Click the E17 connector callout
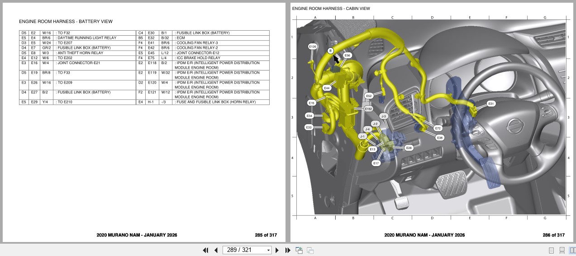576x256 pixels. [376, 163]
